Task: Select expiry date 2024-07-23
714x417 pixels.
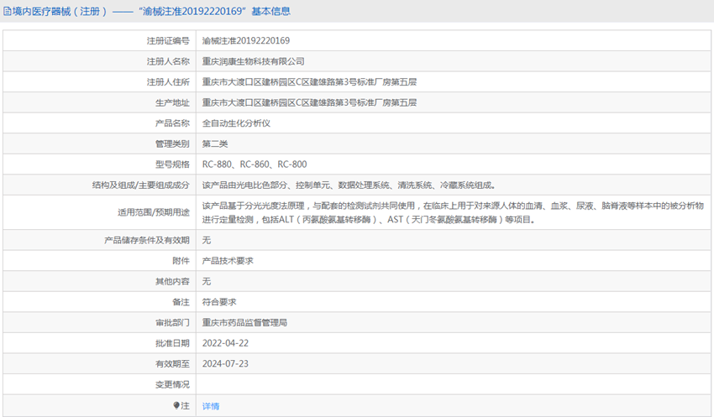Action: [x=225, y=364]
